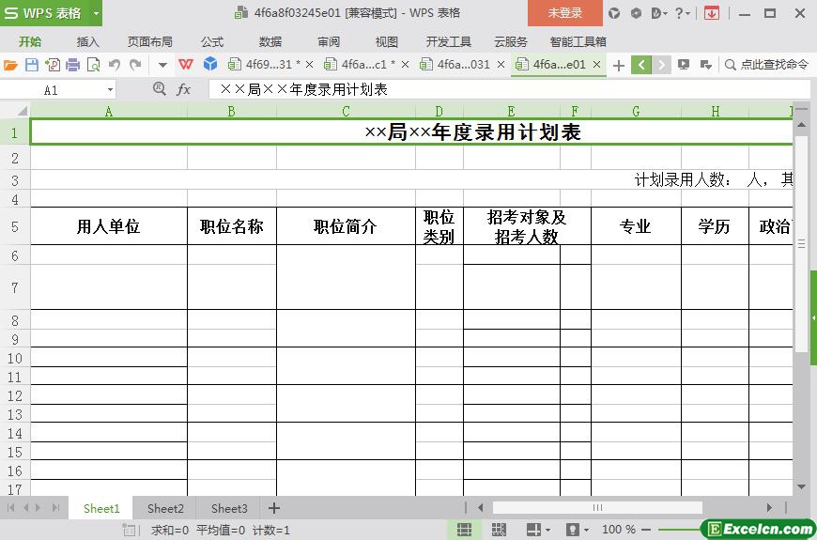Redo the last action
Viewport: 817px width, 540px height.
click(x=135, y=65)
